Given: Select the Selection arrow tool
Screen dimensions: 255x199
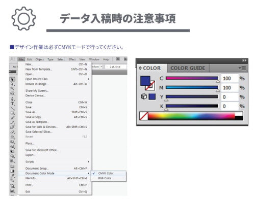Looking at the screenshot, I should click(x=12, y=79).
